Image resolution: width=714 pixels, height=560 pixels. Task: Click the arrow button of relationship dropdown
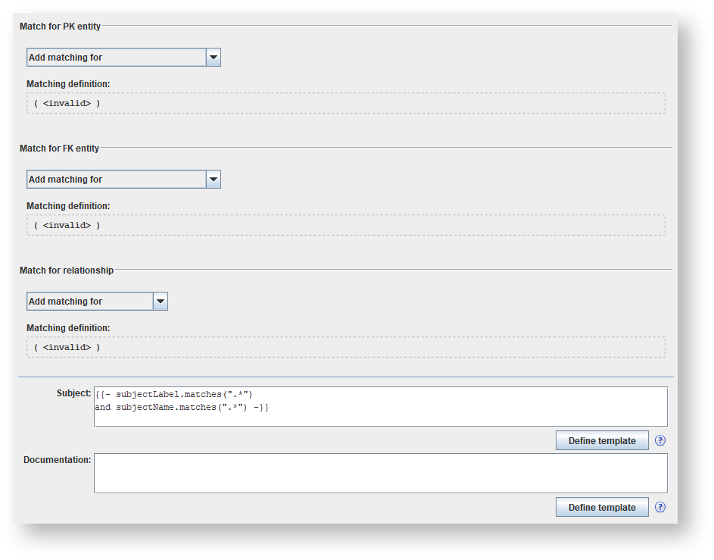click(x=160, y=302)
